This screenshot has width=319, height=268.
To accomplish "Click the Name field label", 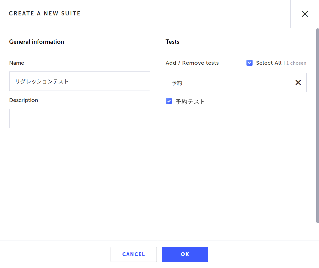I will [17, 63].
